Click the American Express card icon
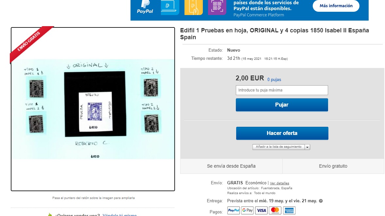The width and height of the screenshot is (385, 216). pos(289,210)
